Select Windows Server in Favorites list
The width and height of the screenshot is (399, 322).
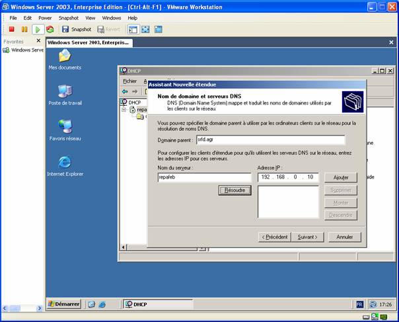pyautogui.click(x=23, y=50)
